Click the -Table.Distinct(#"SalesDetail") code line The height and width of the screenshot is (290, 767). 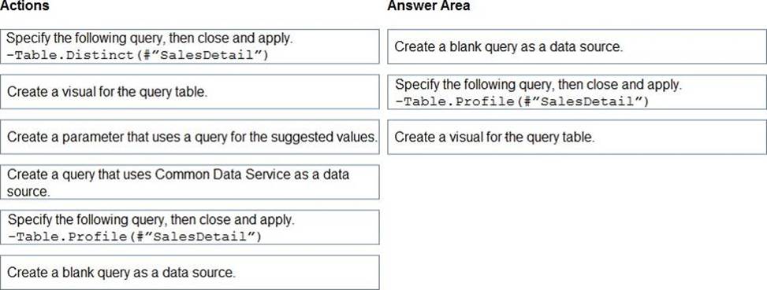(137, 54)
